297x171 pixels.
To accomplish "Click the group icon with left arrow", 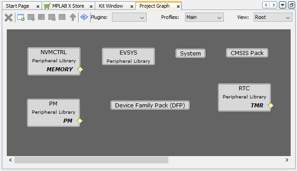I will tap(62, 17).
